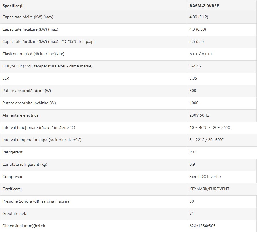Viewport: 257px width, 232px height.
Task: Select the EER row label
Action: (x=5, y=78)
